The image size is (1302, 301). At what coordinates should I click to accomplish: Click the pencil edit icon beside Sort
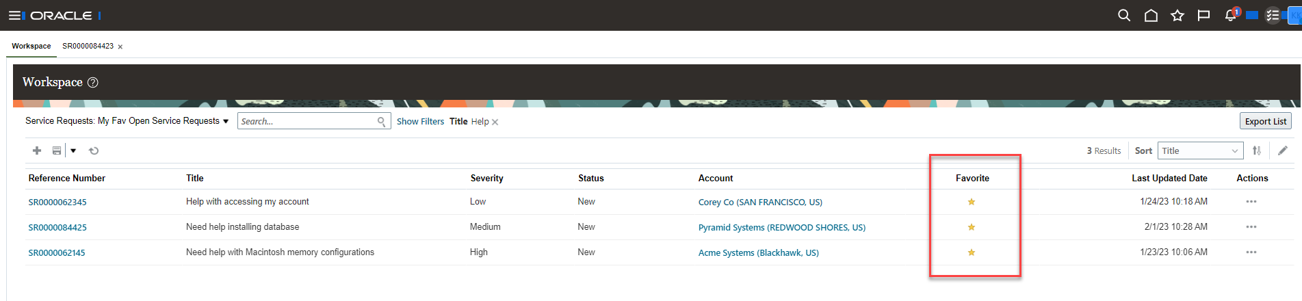click(x=1282, y=150)
